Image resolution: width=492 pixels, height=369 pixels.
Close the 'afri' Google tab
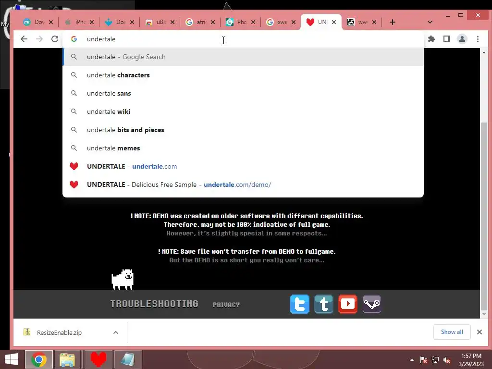point(213,22)
